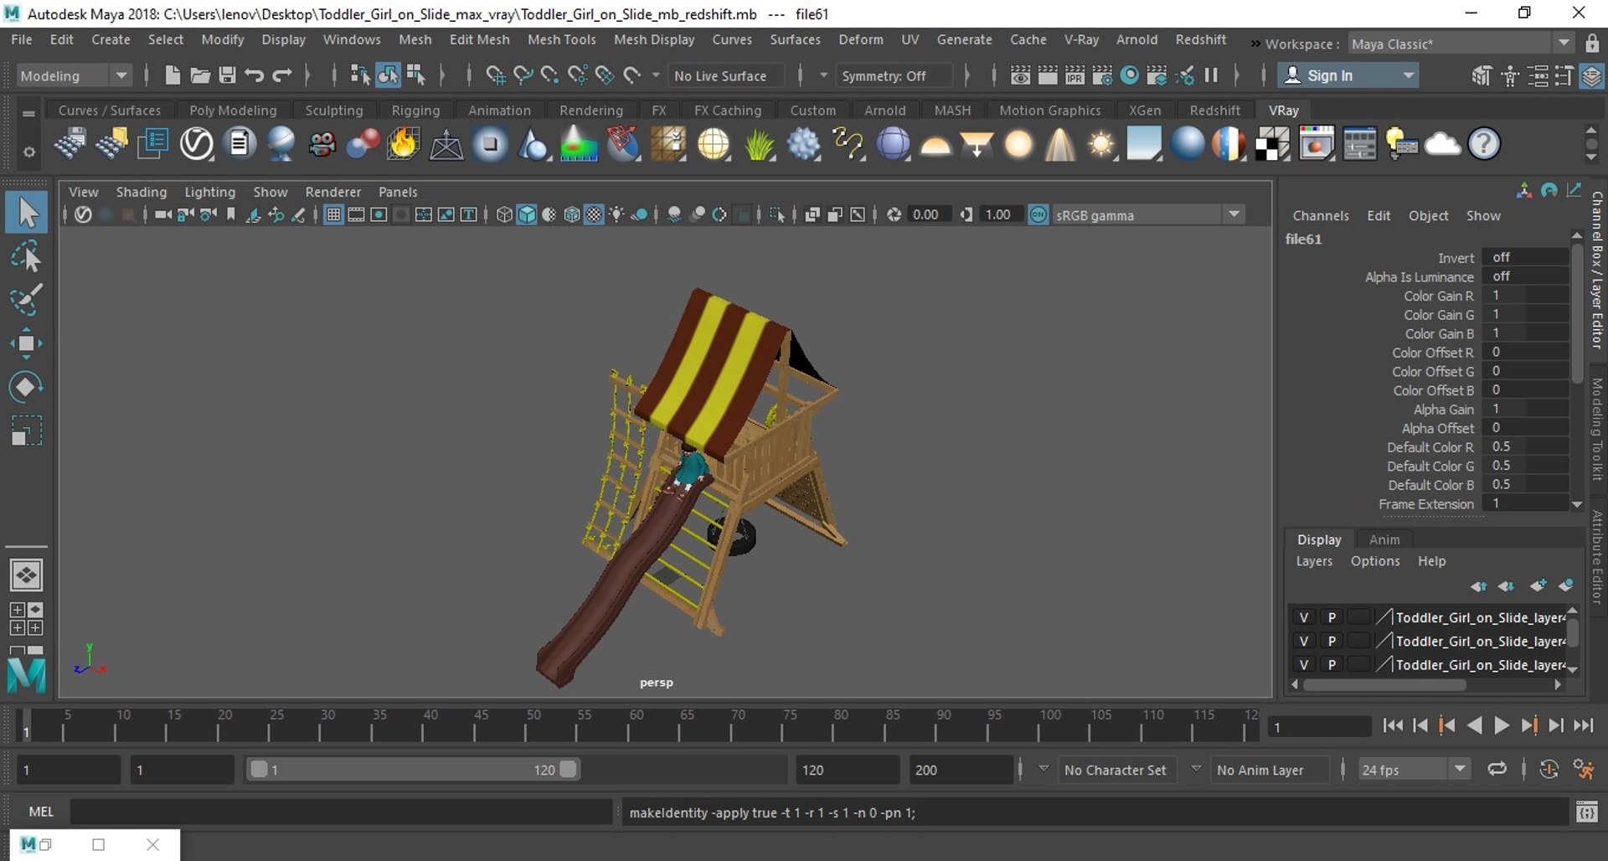The height and width of the screenshot is (861, 1608).
Task: Toggle visibility V of second Toddler_Girl_on_Slide layer
Action: click(1303, 641)
